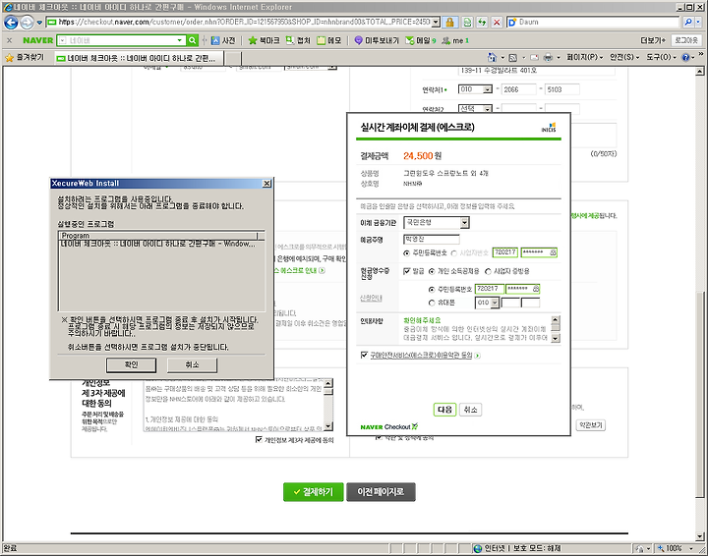Go to the home page icon in command bar
The width and height of the screenshot is (708, 556).
tap(492, 57)
